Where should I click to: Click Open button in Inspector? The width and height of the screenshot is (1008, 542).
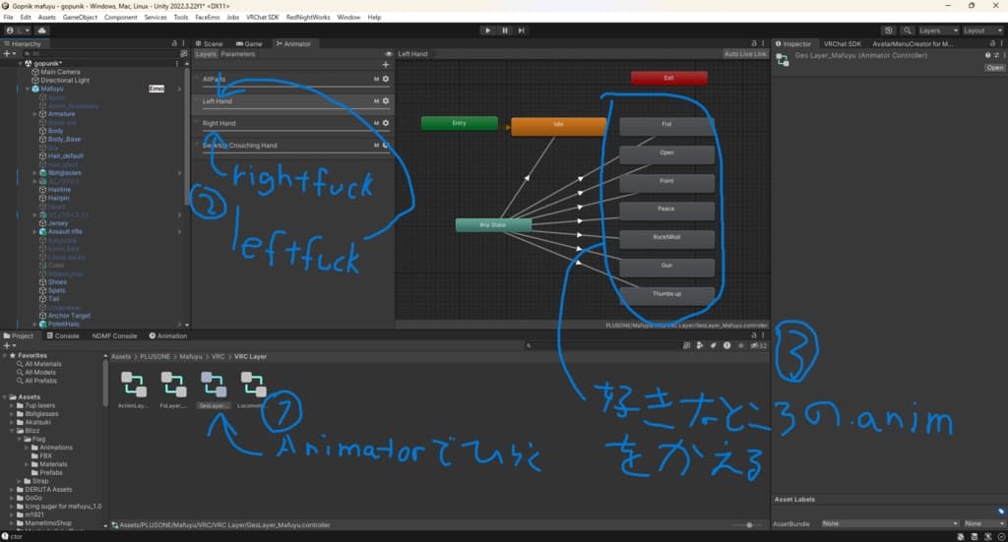[994, 68]
